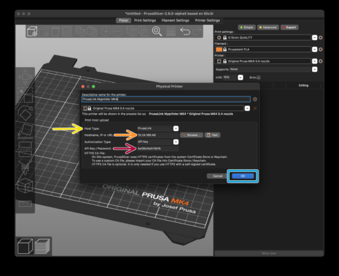Open the Filament Settings tab
339x276 pixels.
coord(175,21)
